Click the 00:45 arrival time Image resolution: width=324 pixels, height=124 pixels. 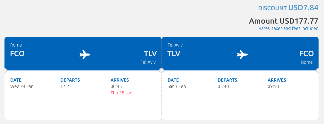pos(116,87)
